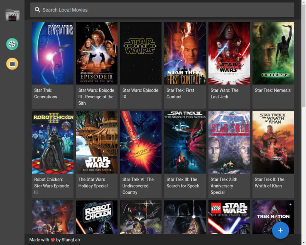
Task: Switch to movies view via film reel icon
Action: pos(12,44)
